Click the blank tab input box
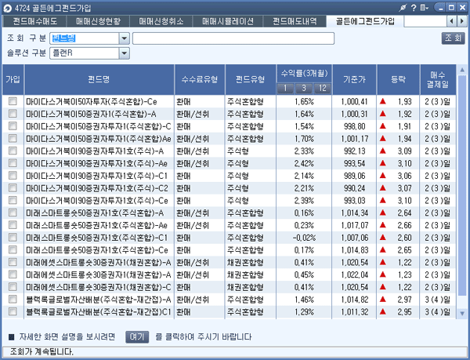Viewport: 470px width, 360px height. [x=425, y=21]
